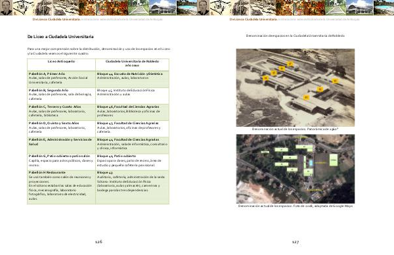394x255 pixels.
Task: Open the sepia aerial campus photograph
Action: coord(295,87)
